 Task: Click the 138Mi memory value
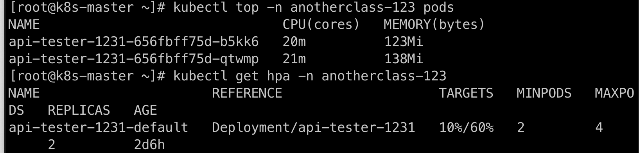(404, 59)
